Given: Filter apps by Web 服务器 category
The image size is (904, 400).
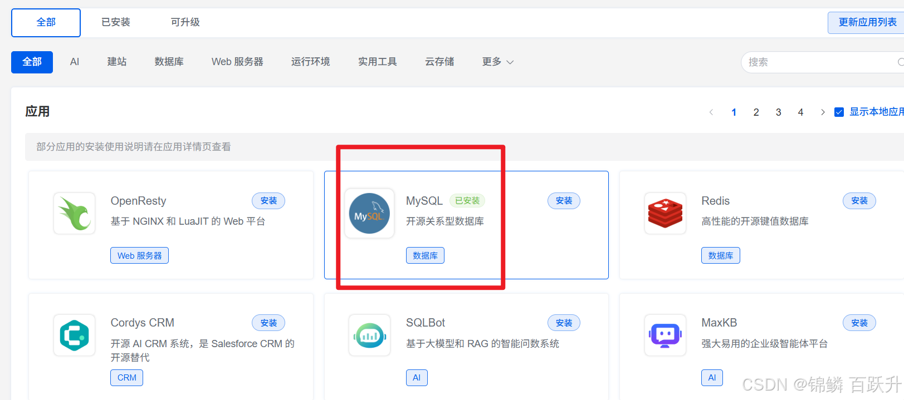Looking at the screenshot, I should pos(237,62).
